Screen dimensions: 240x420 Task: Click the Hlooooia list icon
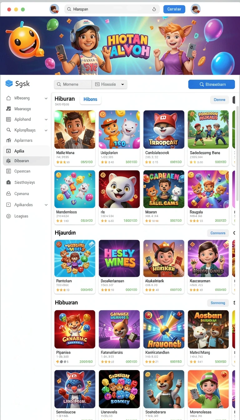coord(97,84)
